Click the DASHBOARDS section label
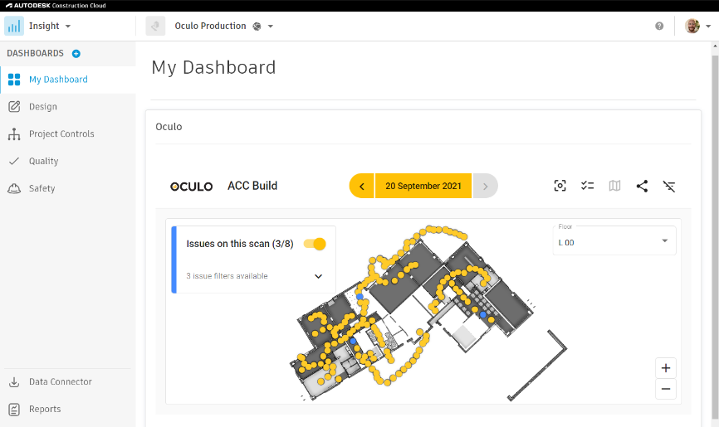This screenshot has height=427, width=719. click(x=36, y=54)
